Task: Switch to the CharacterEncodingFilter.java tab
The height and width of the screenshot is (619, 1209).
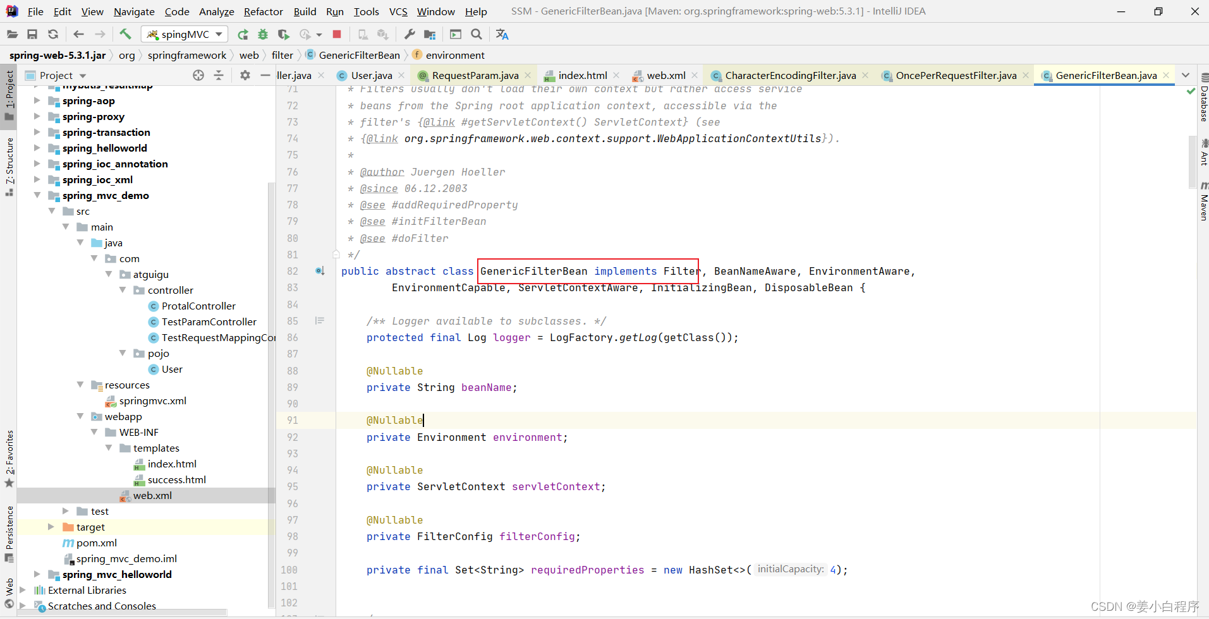Action: [790, 75]
